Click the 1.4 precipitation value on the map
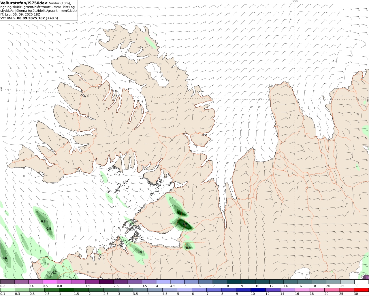 [x=179, y=213]
